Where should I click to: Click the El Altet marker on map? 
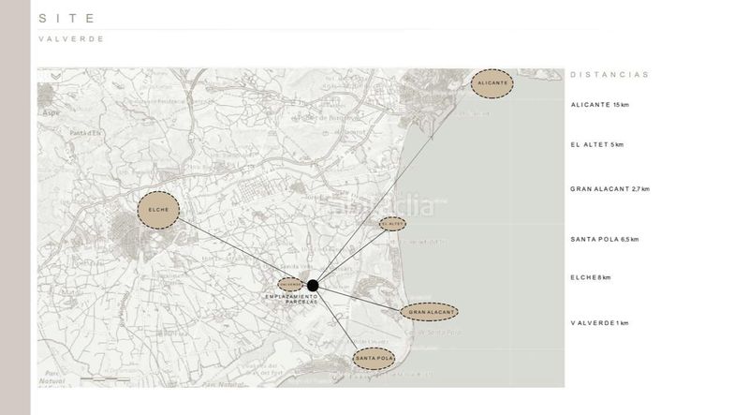pos(392,224)
